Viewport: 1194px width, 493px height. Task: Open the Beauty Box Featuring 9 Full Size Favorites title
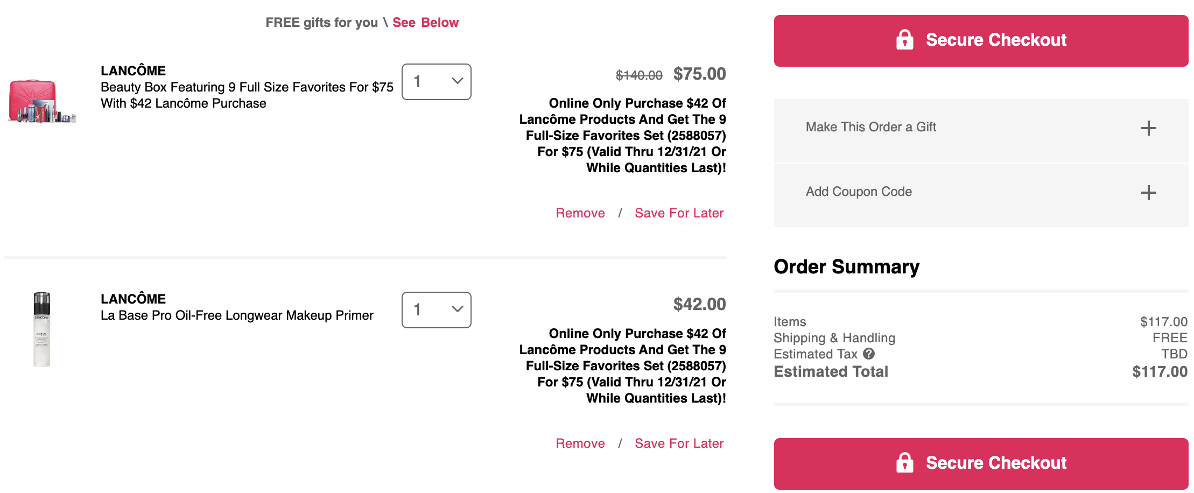[x=247, y=95]
